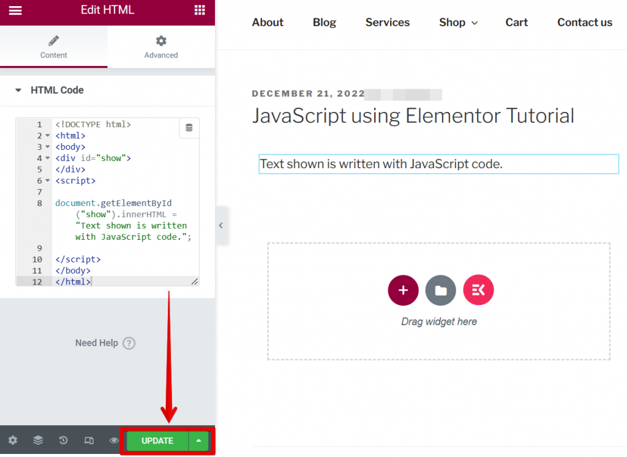This screenshot has width=627, height=457.
Task: Click the pink Elementor kit icon
Action: tap(478, 290)
